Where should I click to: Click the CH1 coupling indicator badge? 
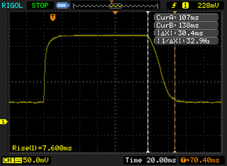(x=12, y=160)
